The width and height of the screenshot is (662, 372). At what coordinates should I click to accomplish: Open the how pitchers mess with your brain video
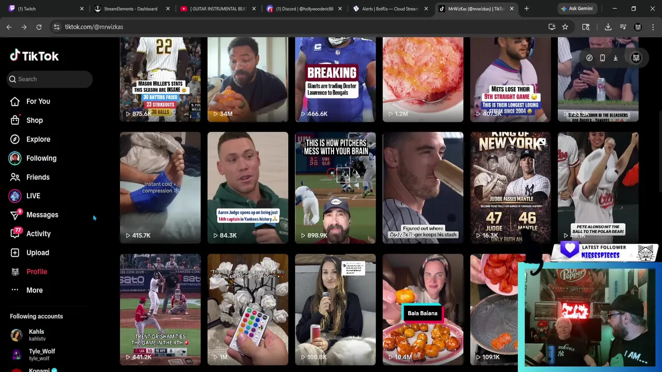point(335,188)
